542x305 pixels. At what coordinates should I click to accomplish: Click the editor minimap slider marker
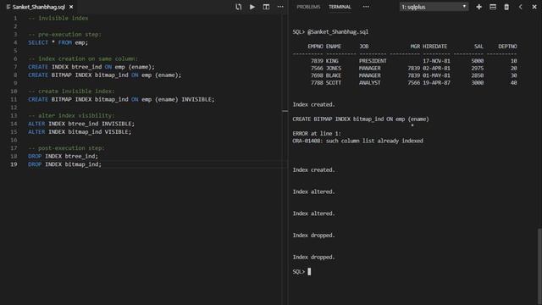[x=285, y=111]
